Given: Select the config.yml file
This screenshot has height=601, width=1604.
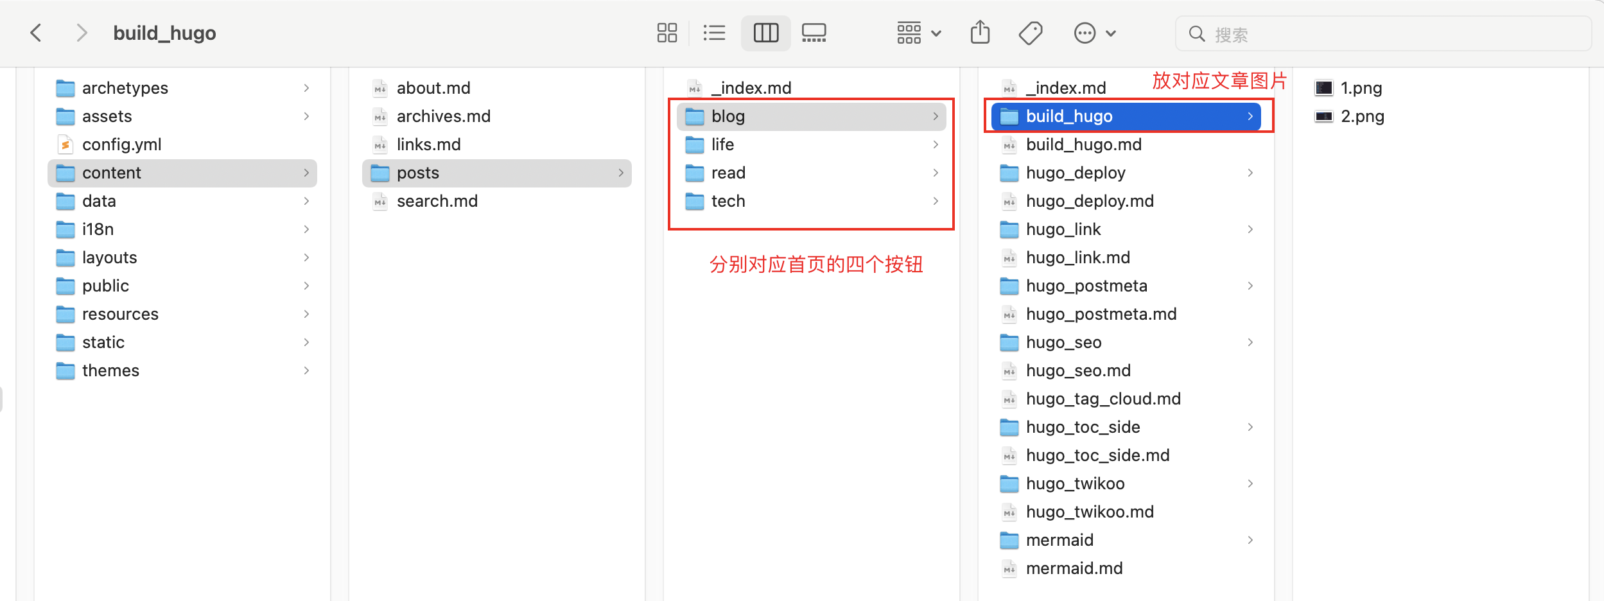Looking at the screenshot, I should 122,144.
